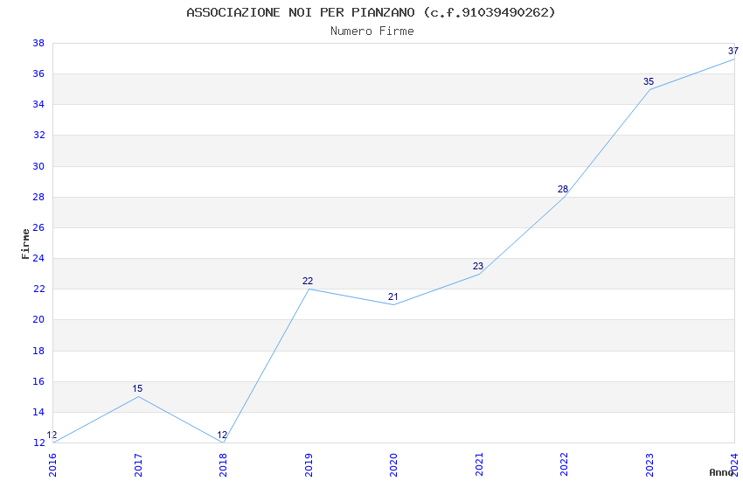The width and height of the screenshot is (743, 481).
Task: Select the 2020 x-axis year label
Action: (393, 464)
